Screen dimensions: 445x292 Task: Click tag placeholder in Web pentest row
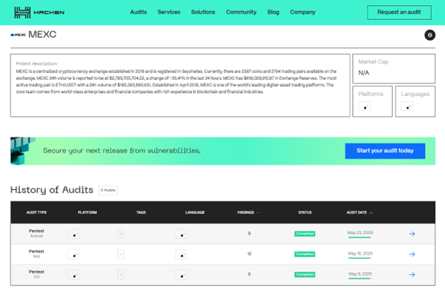[120, 254]
